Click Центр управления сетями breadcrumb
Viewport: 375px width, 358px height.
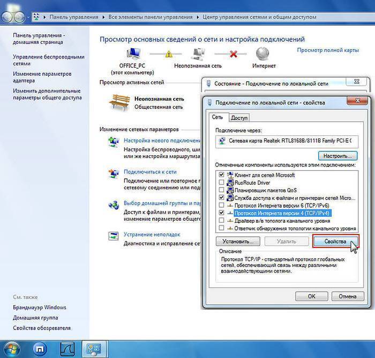point(259,17)
